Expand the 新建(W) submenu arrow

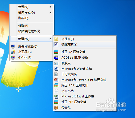click(50, 39)
